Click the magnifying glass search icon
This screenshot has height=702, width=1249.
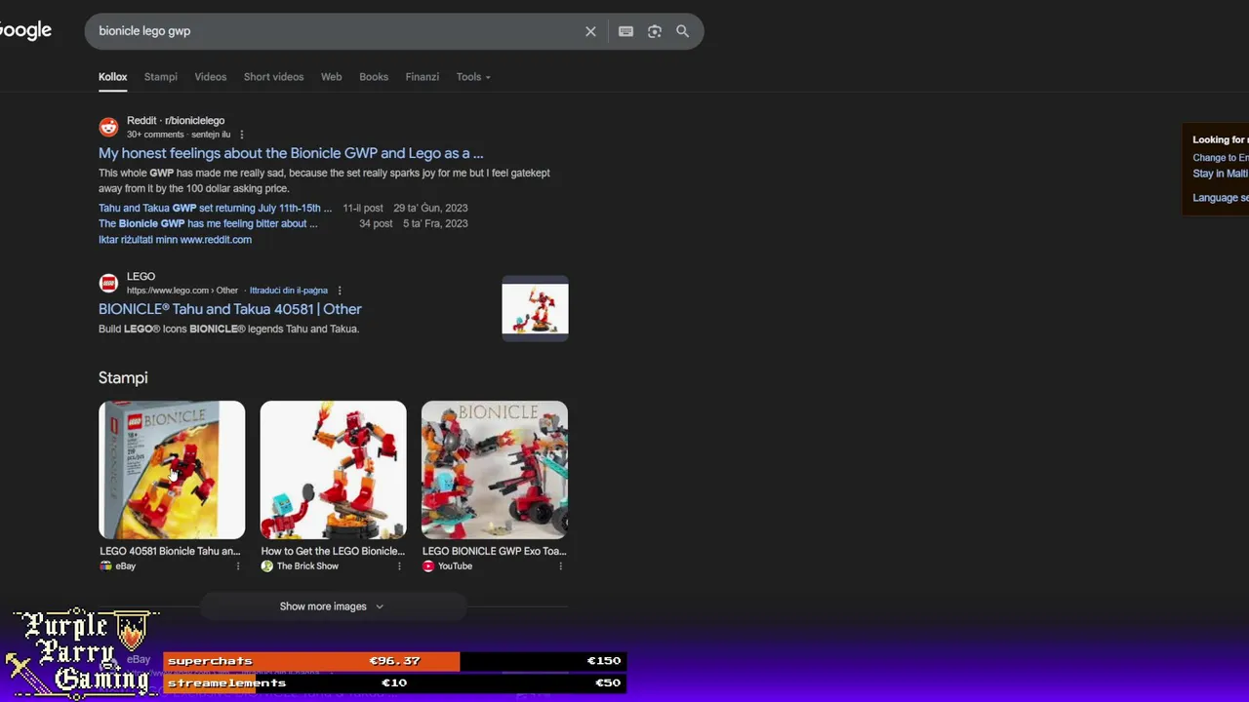point(683,31)
